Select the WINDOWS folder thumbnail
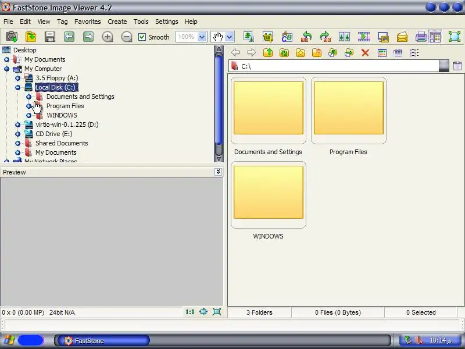Viewport: 465px width, 349px height. point(268,195)
